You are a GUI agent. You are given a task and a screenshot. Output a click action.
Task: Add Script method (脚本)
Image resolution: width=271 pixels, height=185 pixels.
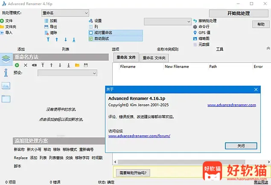point(17,166)
